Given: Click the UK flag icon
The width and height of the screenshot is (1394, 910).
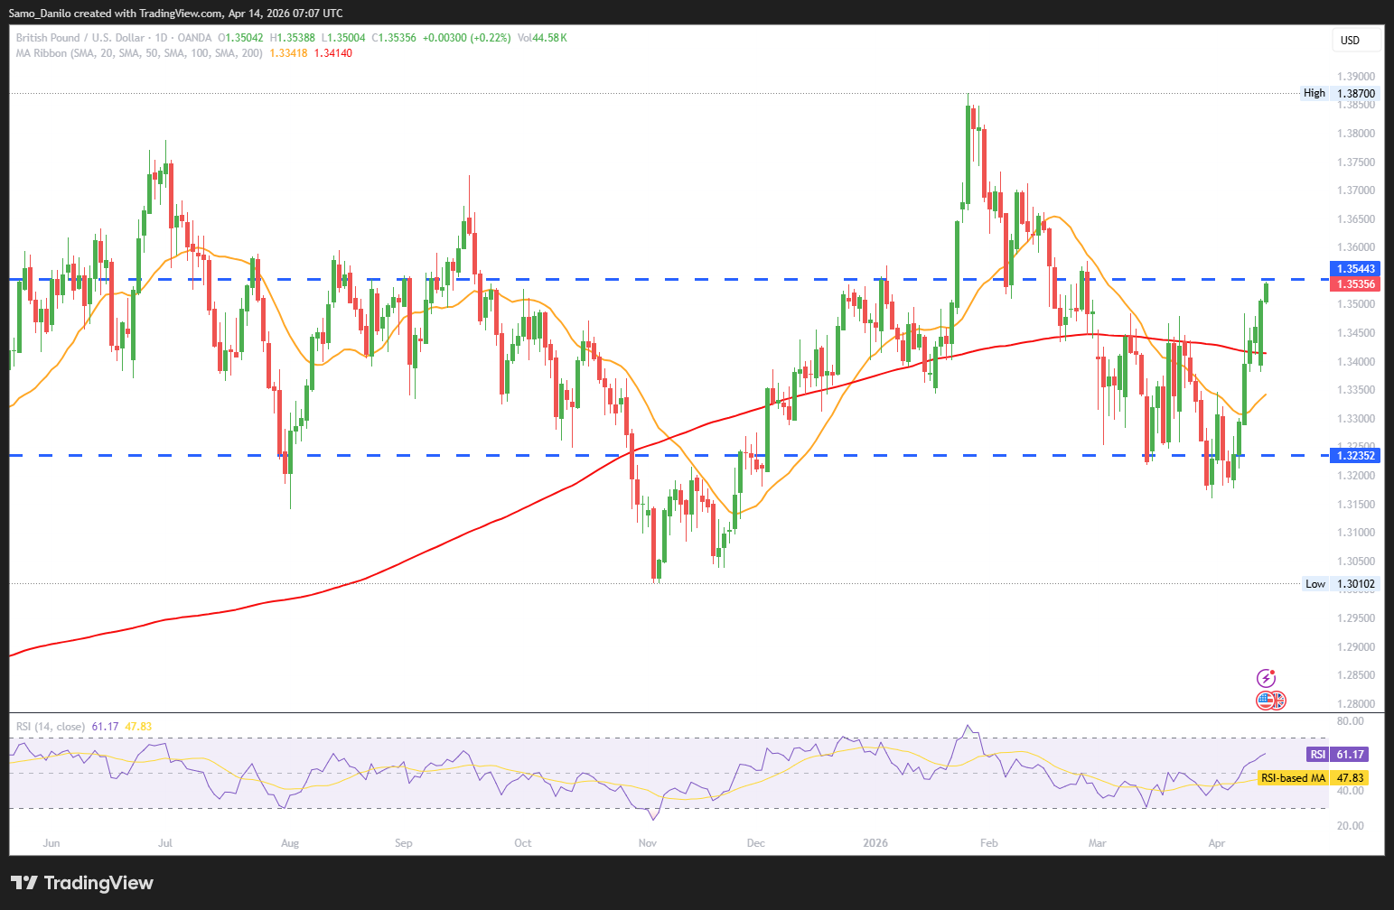Looking at the screenshot, I should [1277, 701].
